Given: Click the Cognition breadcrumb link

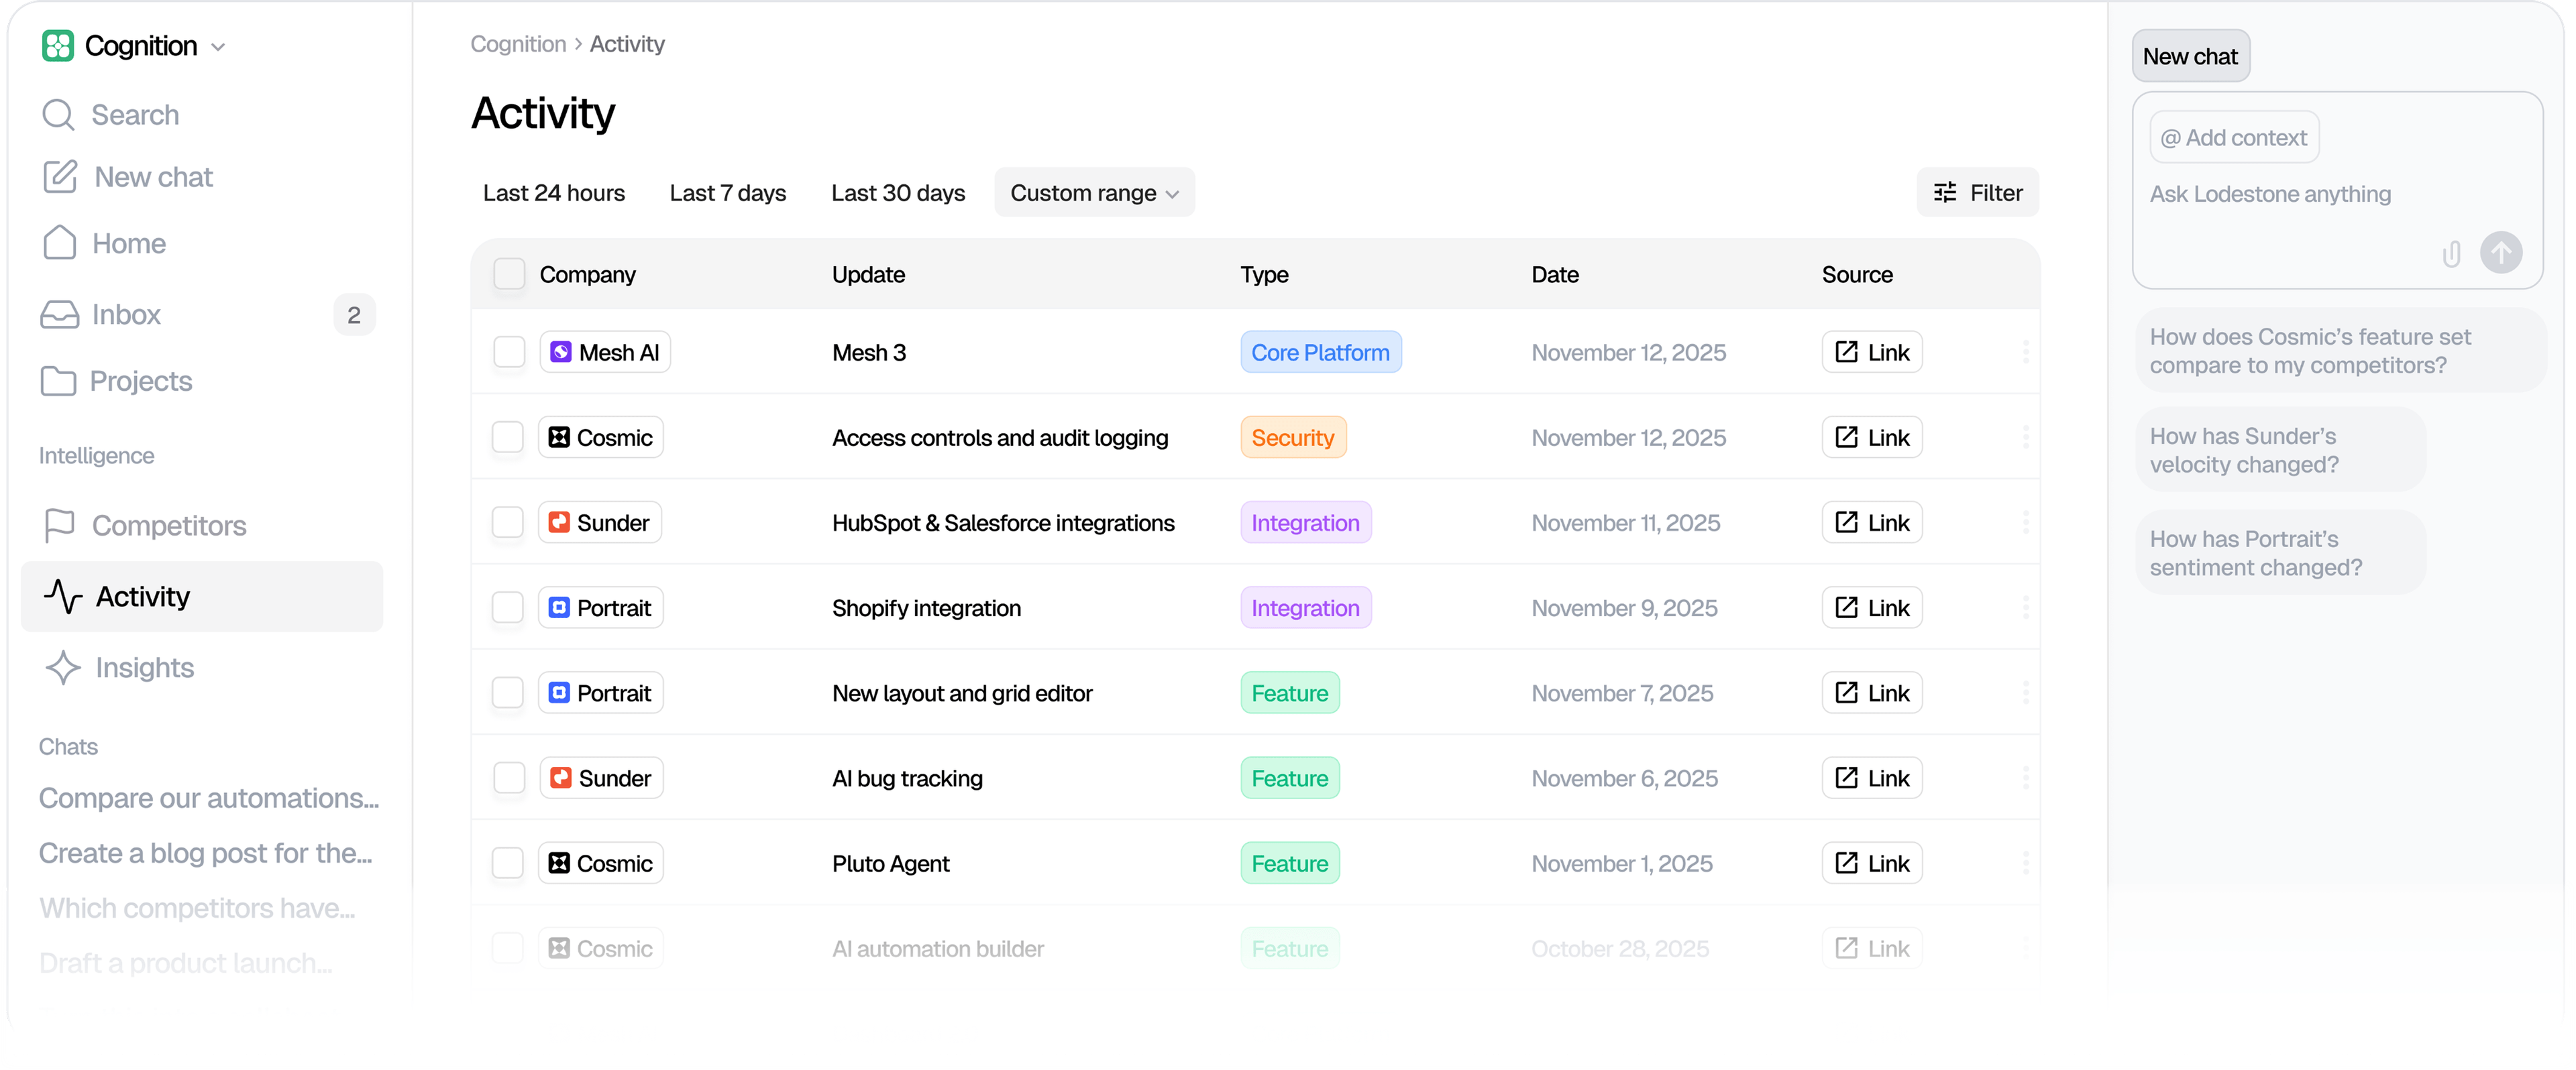Looking at the screenshot, I should click(517, 43).
